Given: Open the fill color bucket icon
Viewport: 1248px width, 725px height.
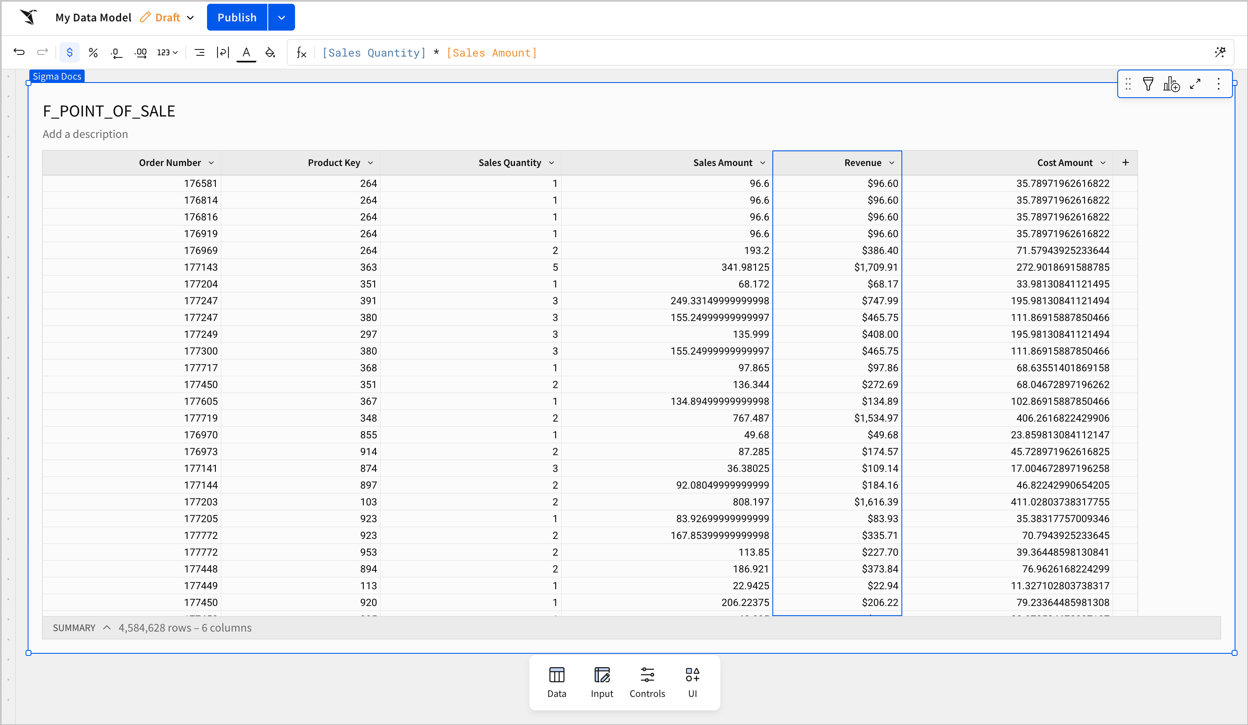Looking at the screenshot, I should pyautogui.click(x=270, y=52).
